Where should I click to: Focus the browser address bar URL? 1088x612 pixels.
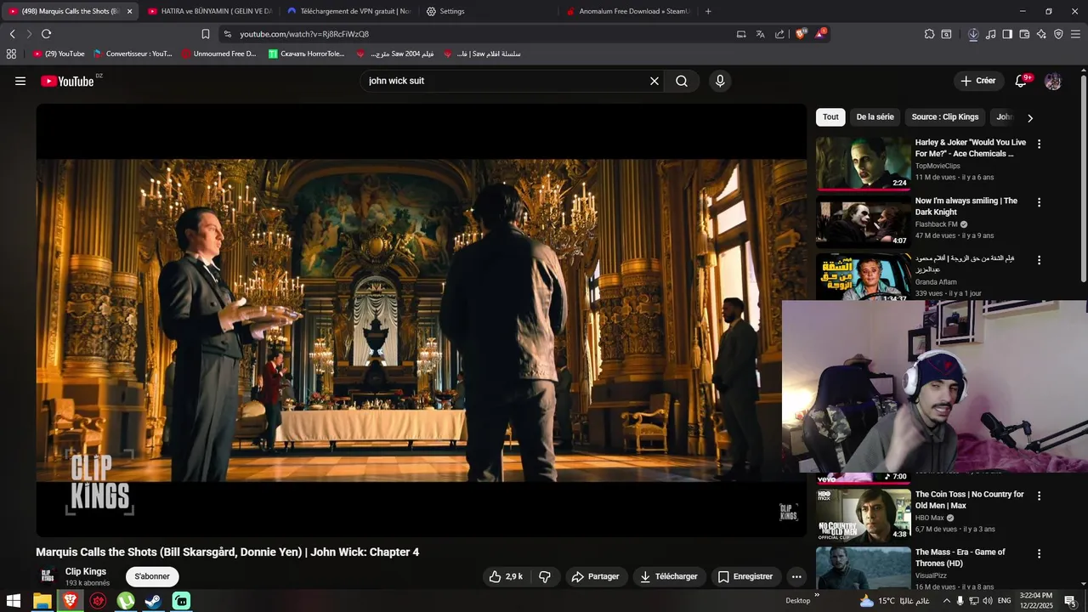pyautogui.click(x=304, y=34)
